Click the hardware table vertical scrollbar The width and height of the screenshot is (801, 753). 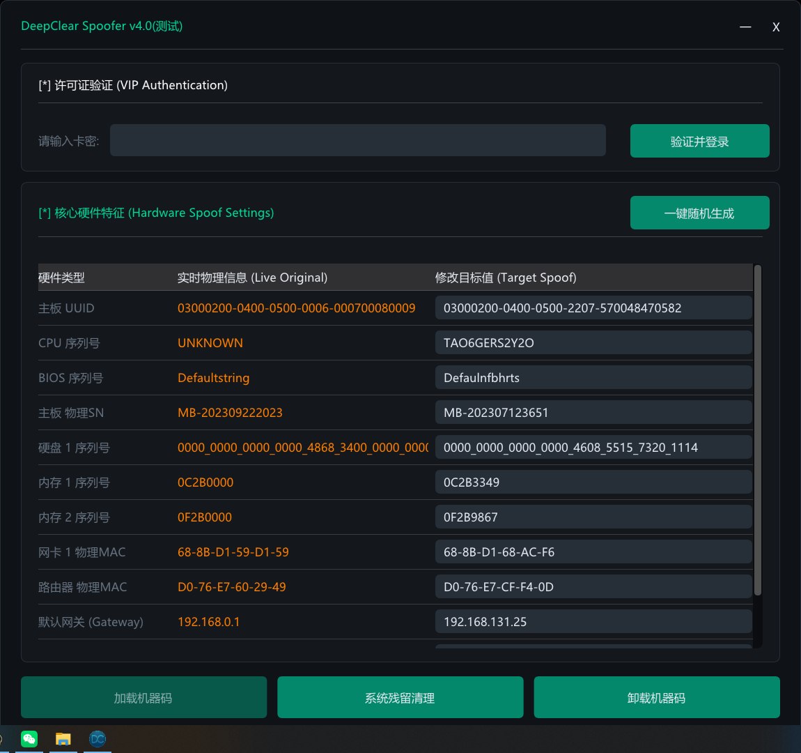(758, 430)
